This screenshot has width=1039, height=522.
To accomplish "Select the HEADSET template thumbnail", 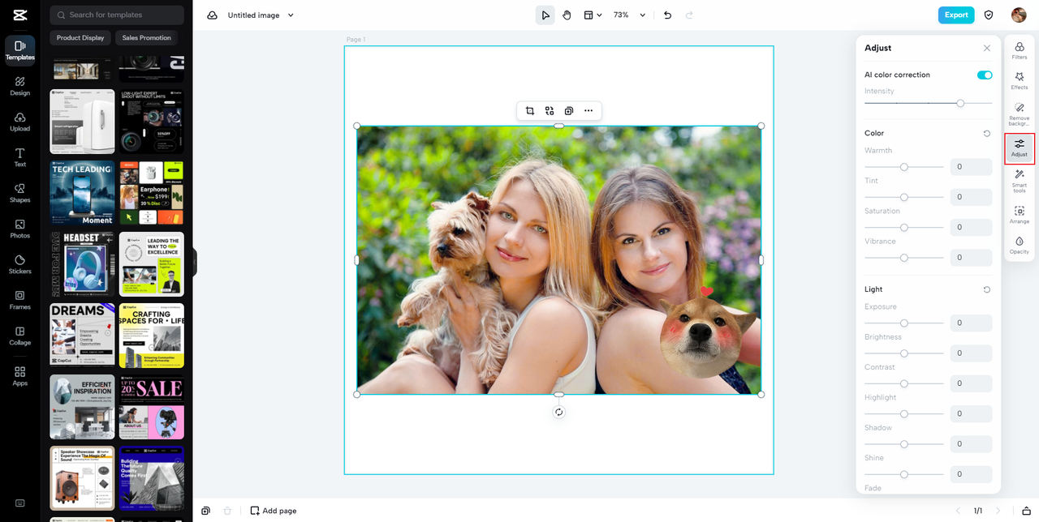I will pos(82,264).
